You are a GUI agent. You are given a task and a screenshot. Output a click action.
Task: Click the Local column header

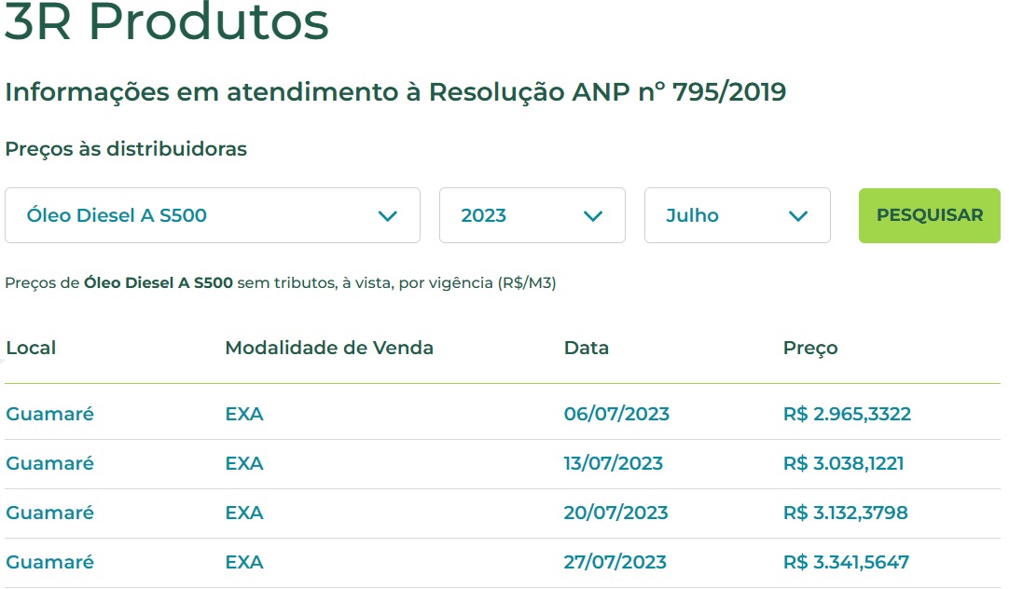pos(31,349)
